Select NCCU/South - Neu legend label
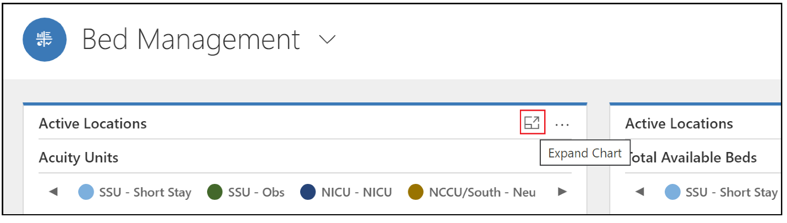 (x=482, y=192)
